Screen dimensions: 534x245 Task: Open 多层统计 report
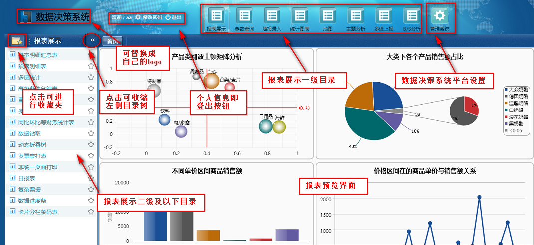point(29,77)
